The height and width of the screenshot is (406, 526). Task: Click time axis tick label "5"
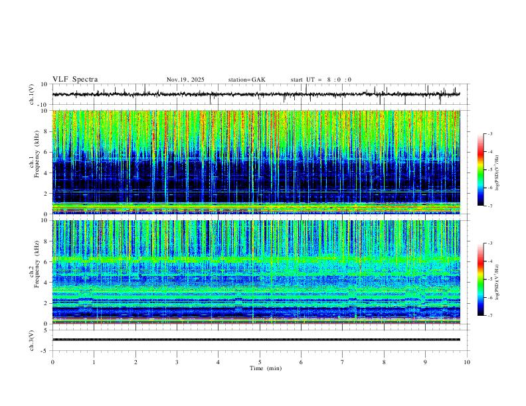pos(260,362)
